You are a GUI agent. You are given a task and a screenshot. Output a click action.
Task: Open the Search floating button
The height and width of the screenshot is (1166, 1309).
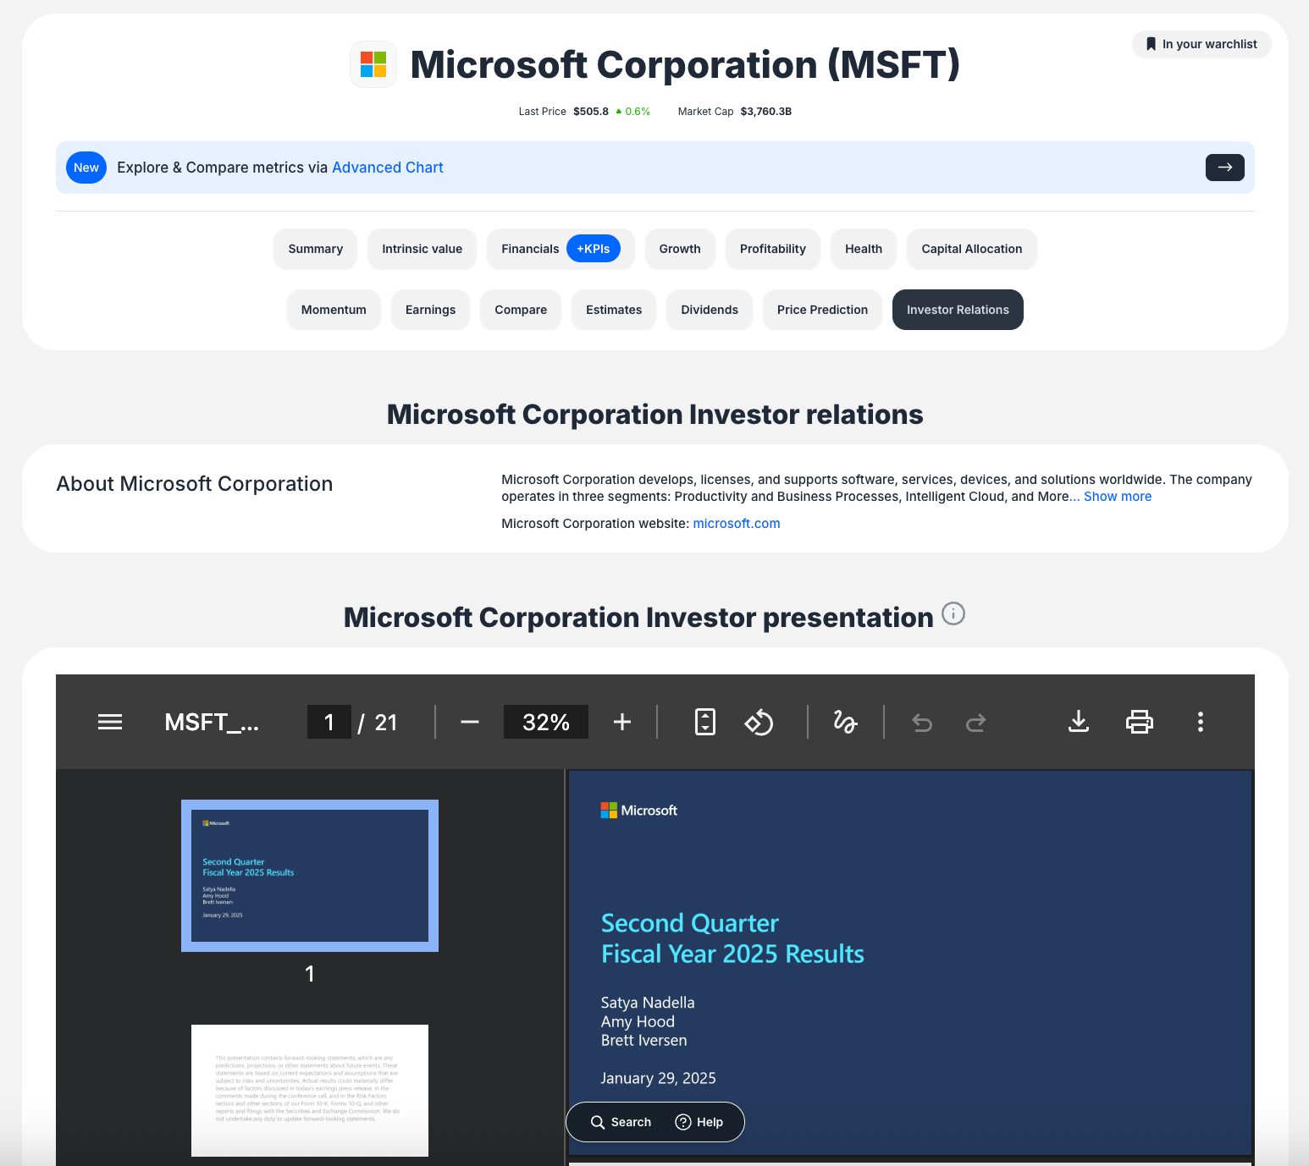(621, 1122)
